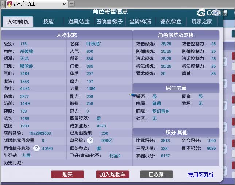Click the 神器积分 value 8157
Viewport: 235px width, 185px height.
pos(165,156)
